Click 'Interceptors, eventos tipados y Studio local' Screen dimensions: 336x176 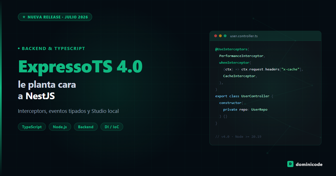[68, 111]
